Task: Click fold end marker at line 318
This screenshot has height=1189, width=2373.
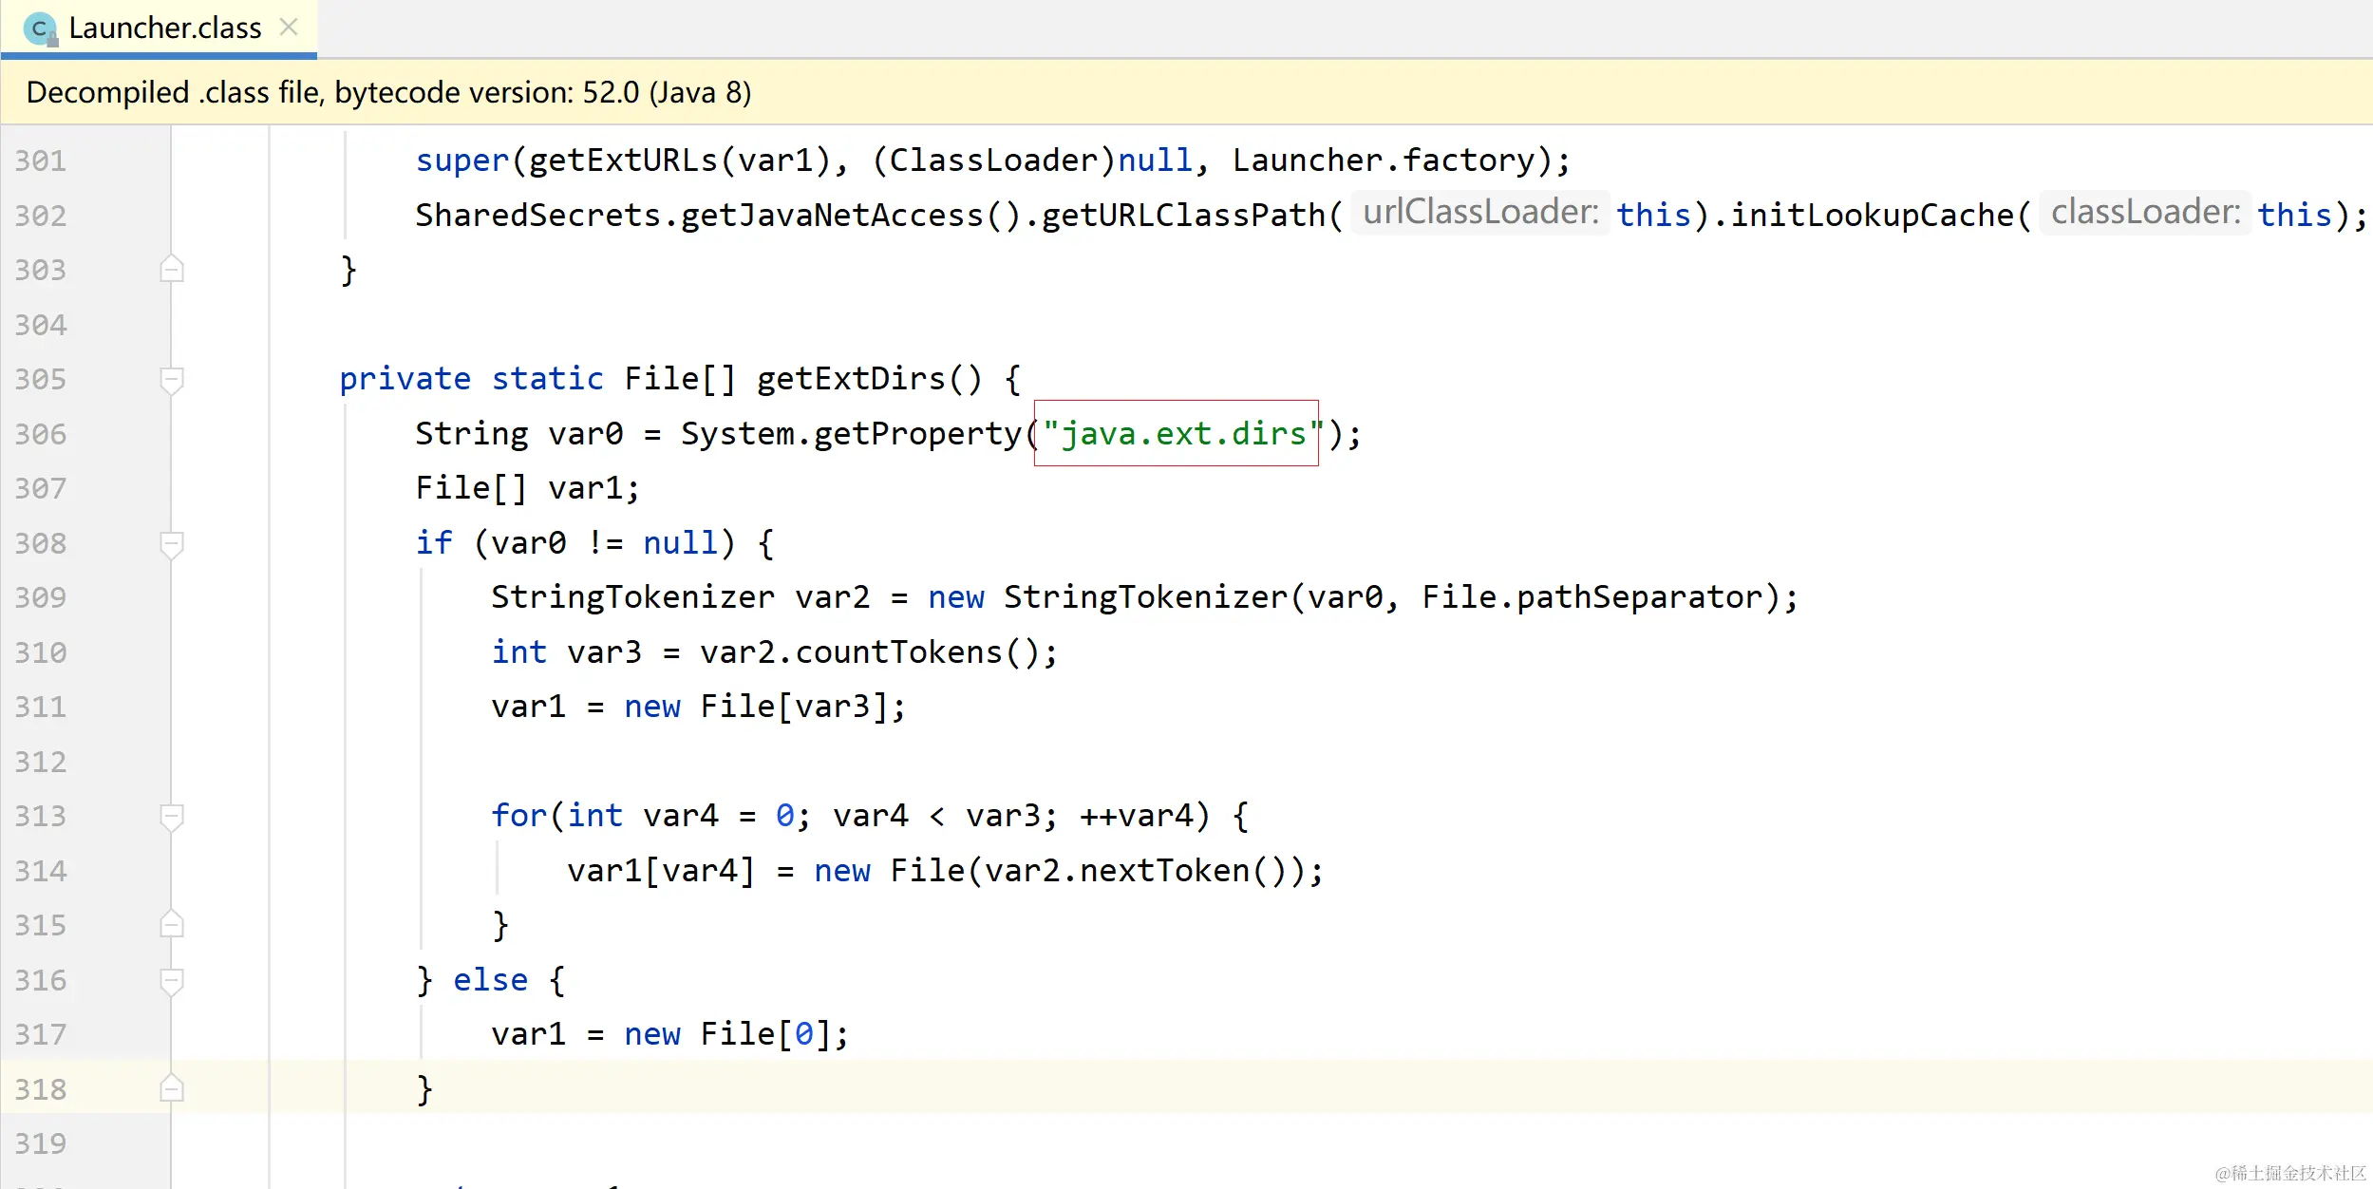Action: point(172,1089)
